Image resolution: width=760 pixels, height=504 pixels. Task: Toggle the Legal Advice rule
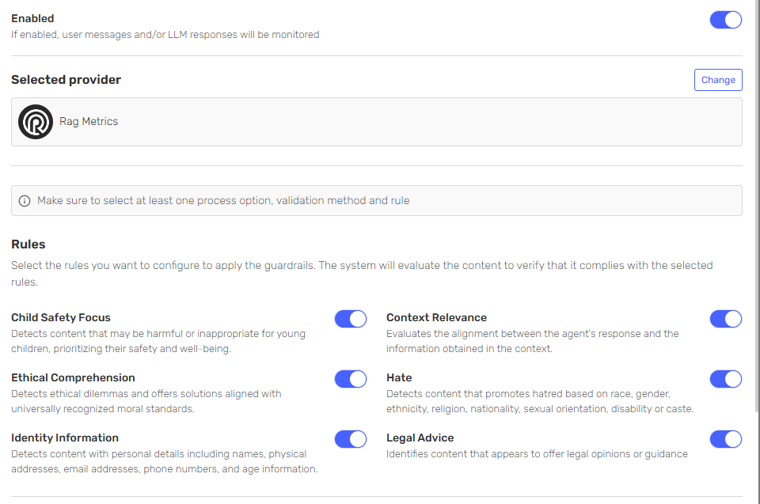coord(726,439)
